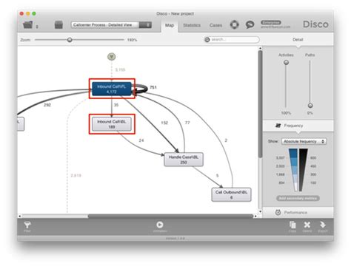Viewport: 351px width, 266px height.
Task: Select the Call Outbound BL node
Action: 231,194
